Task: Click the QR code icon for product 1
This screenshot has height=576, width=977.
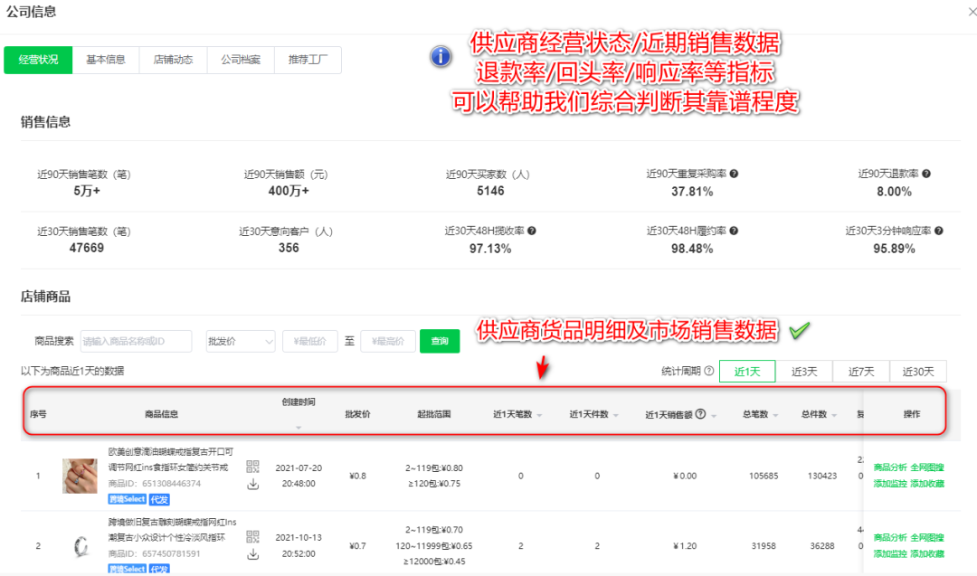Action: [252, 467]
